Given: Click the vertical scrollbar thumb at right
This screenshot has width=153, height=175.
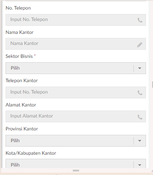Looking at the screenshot, I should click(153, 84).
